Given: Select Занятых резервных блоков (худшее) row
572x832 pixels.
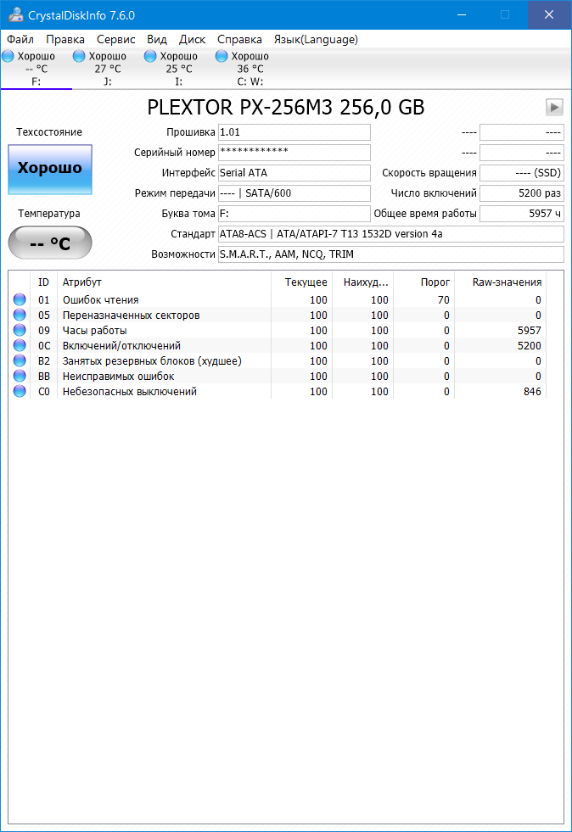Looking at the screenshot, I should tap(278, 360).
